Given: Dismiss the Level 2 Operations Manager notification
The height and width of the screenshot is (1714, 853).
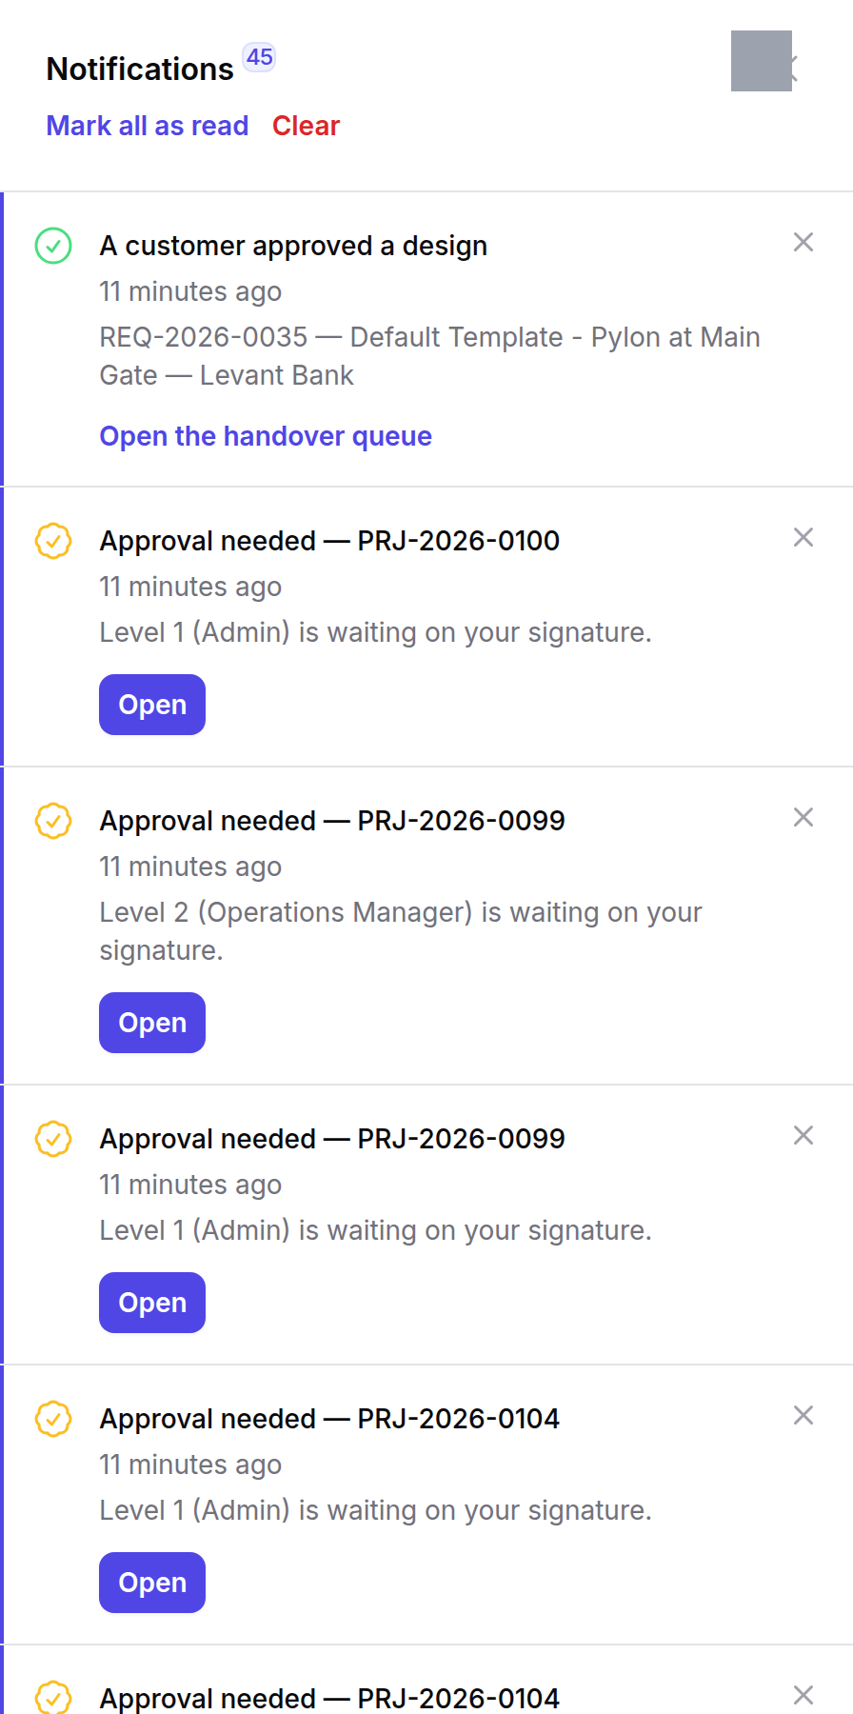Looking at the screenshot, I should pos(803,818).
